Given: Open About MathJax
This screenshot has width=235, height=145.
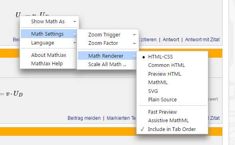Looking at the screenshot, I should (x=49, y=55).
